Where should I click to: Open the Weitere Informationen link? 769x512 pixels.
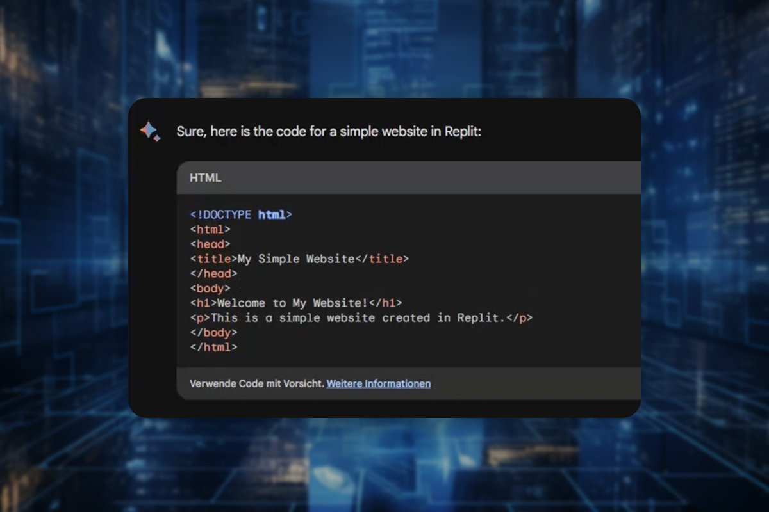(x=379, y=383)
